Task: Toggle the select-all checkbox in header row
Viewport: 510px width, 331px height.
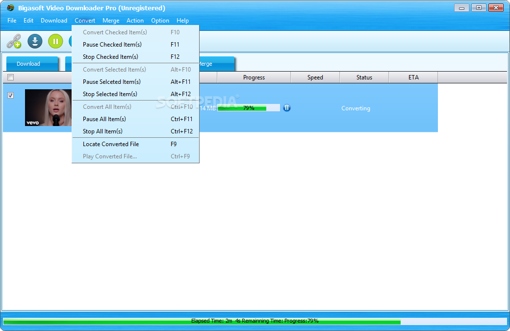Action: pos(10,77)
